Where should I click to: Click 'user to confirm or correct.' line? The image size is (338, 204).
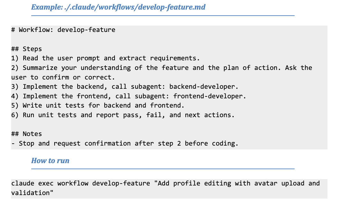point(63,77)
